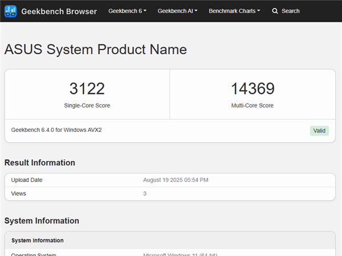Click the Single-Core Score label
Image resolution: width=342 pixels, height=256 pixels.
coord(87,106)
